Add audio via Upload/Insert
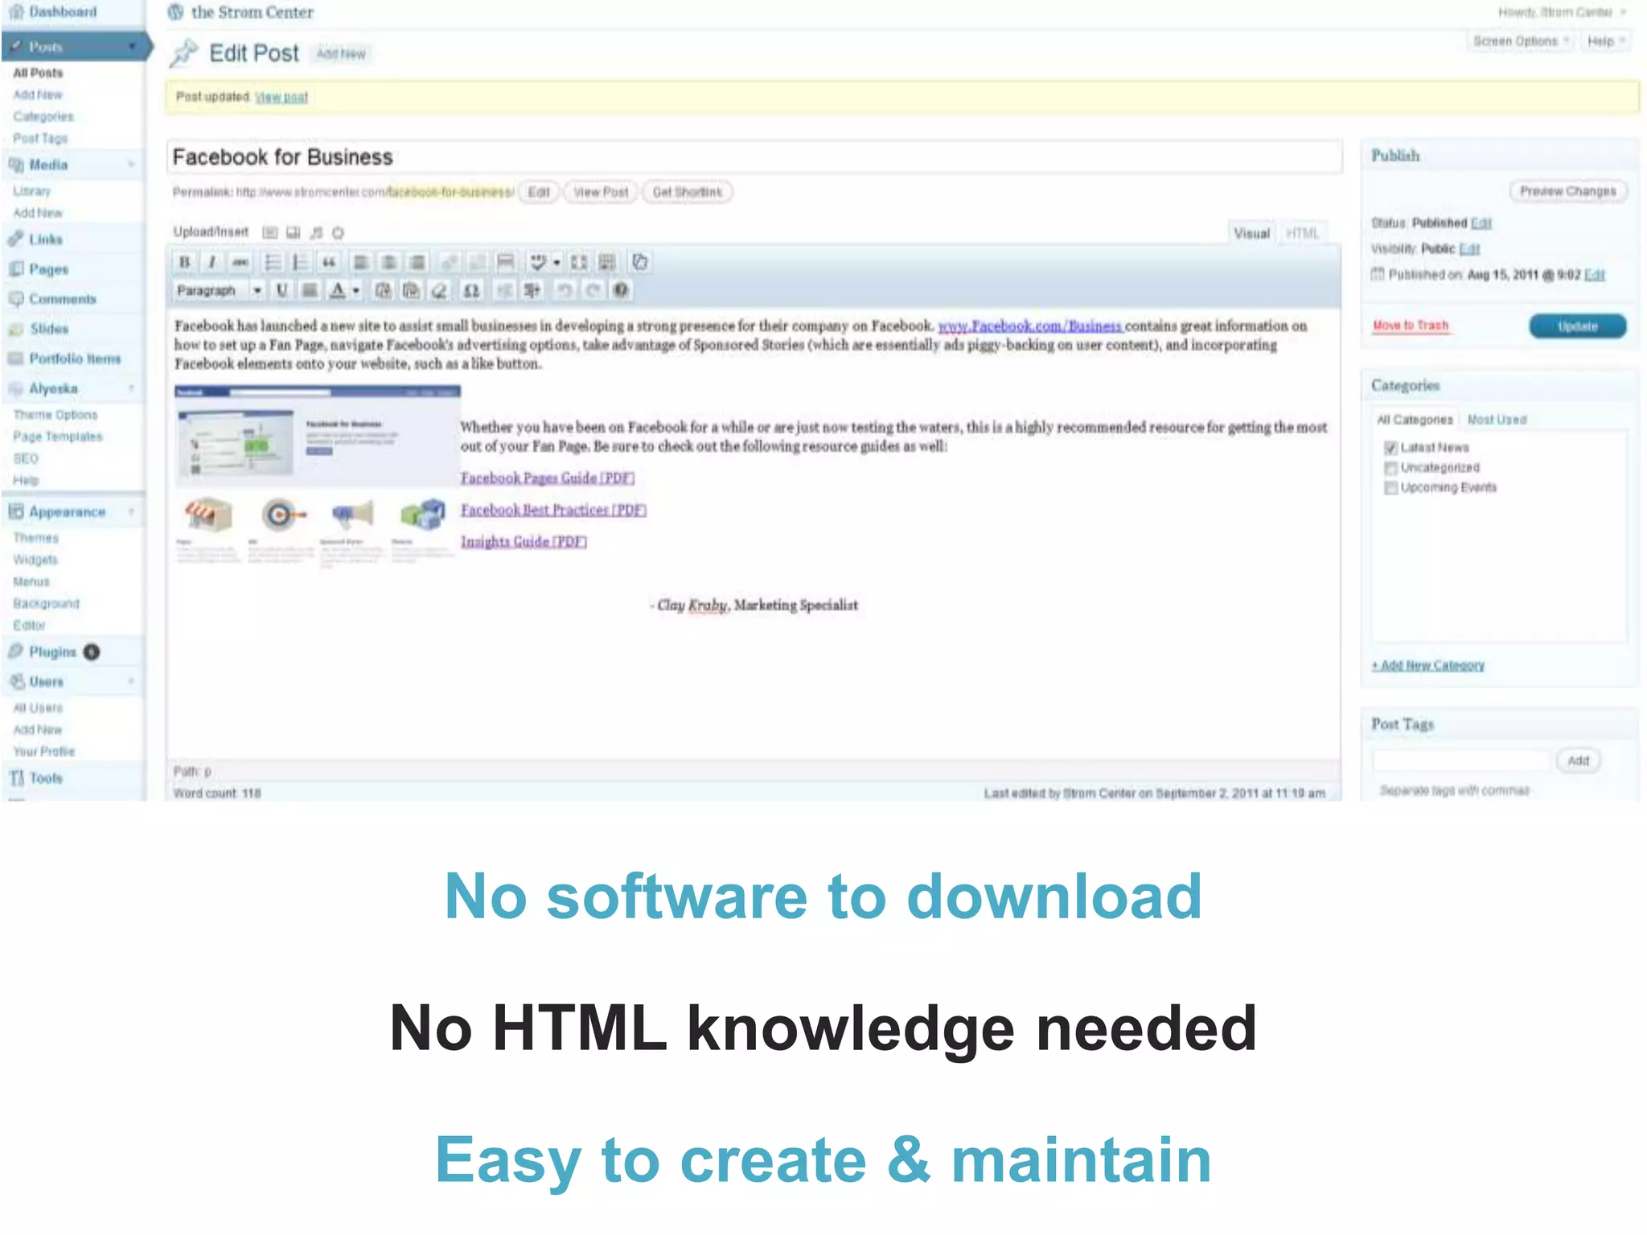 (317, 232)
